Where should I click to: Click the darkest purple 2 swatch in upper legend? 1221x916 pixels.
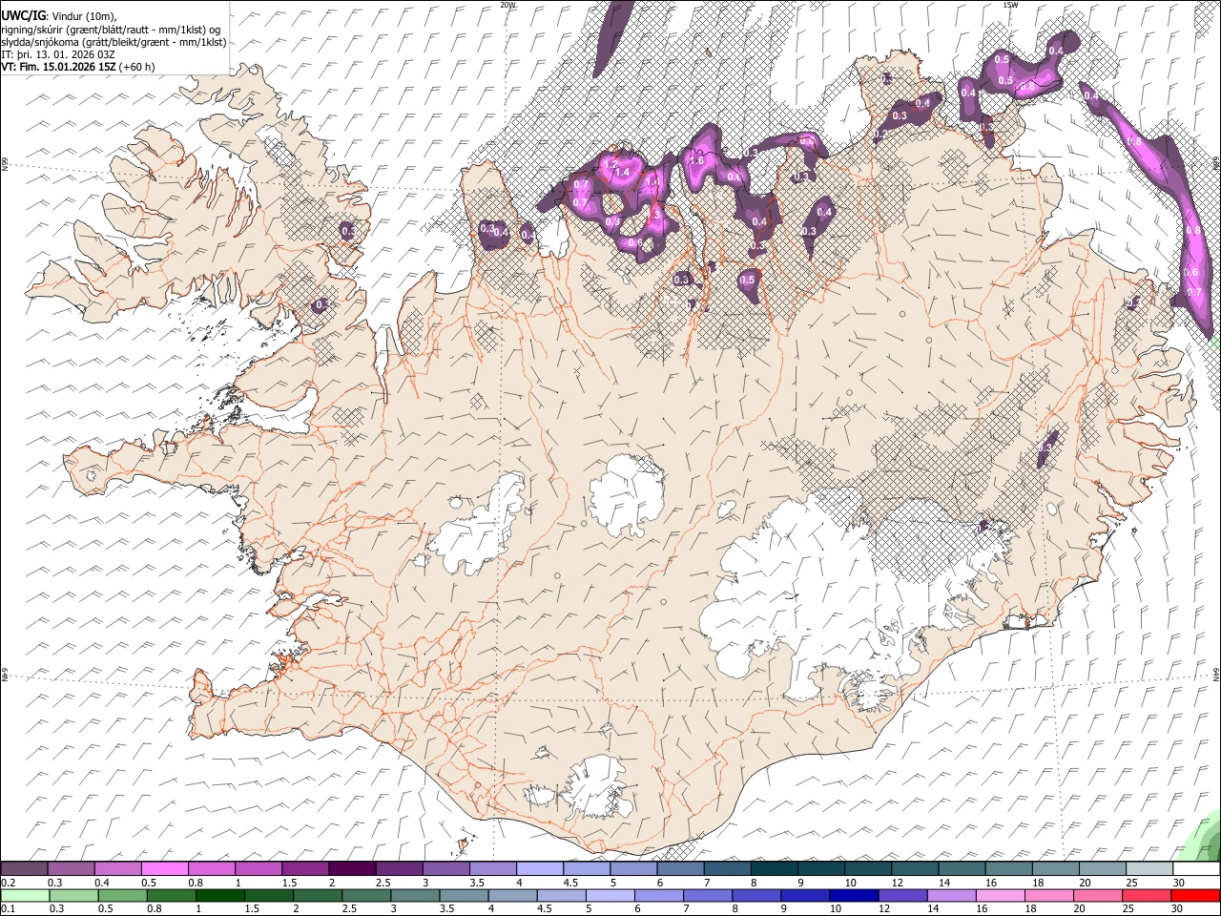352,868
